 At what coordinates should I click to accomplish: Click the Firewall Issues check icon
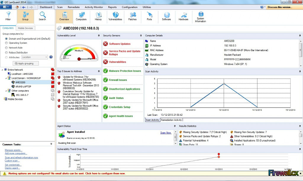(106, 80)
